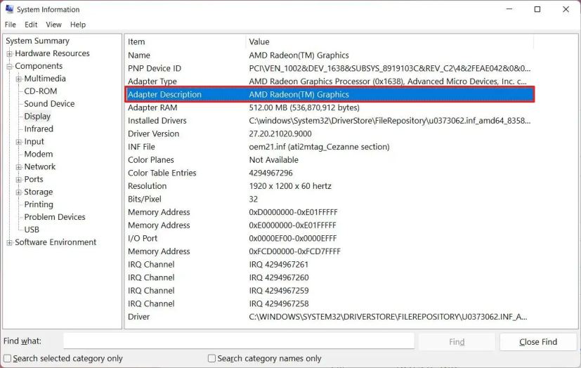Expand the Network node
Image resolution: width=581 pixels, height=368 pixels.
point(18,167)
